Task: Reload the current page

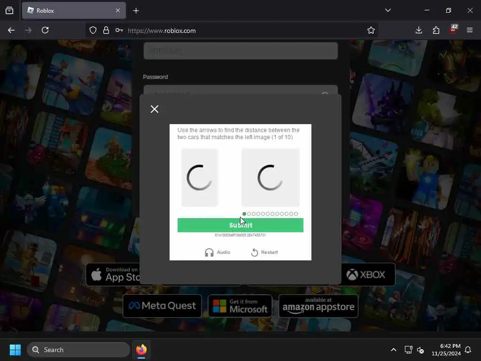Action: (45, 30)
